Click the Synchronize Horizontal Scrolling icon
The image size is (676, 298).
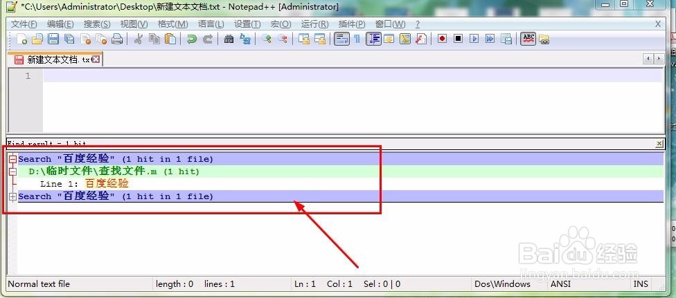pos(320,39)
